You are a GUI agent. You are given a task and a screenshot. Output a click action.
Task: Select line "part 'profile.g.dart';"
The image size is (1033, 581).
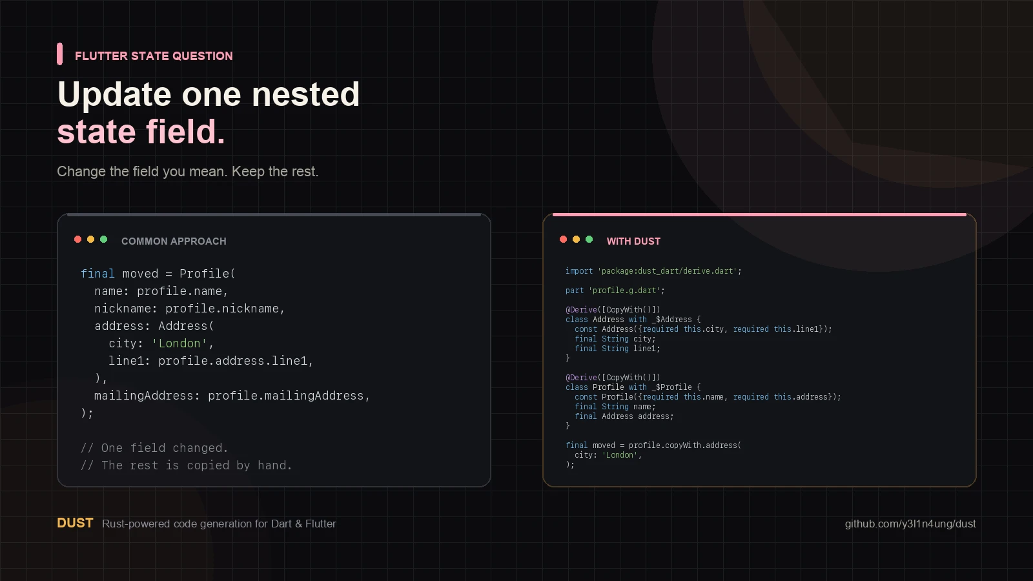pos(615,290)
